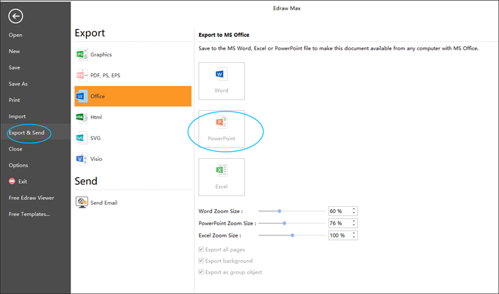This screenshot has width=499, height=294.
Task: Select the Html export label
Action: coord(96,117)
